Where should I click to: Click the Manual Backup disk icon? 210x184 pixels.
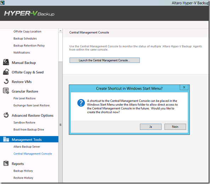[6, 62]
